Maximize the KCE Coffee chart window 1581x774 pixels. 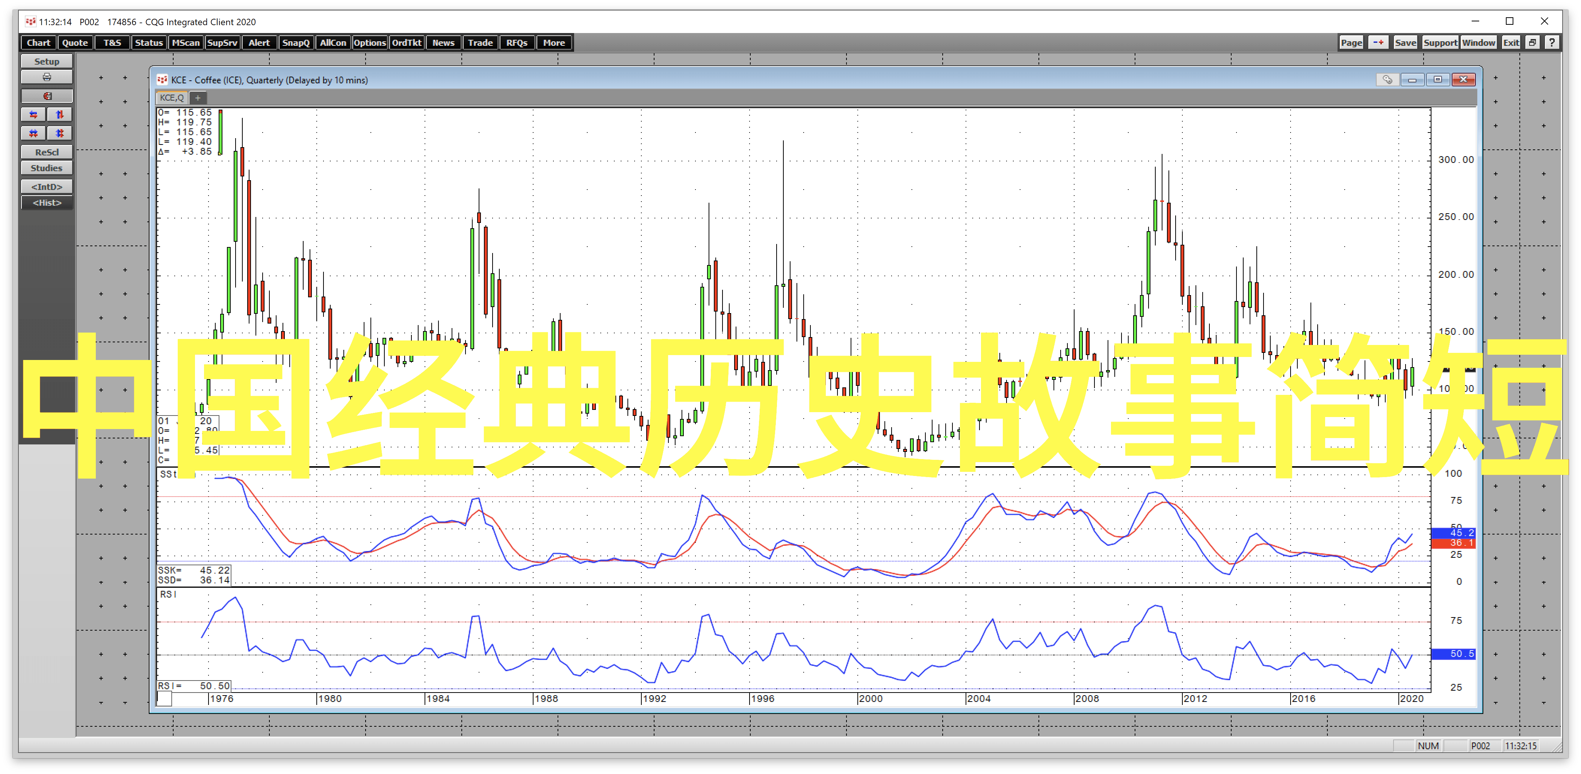tap(1437, 80)
